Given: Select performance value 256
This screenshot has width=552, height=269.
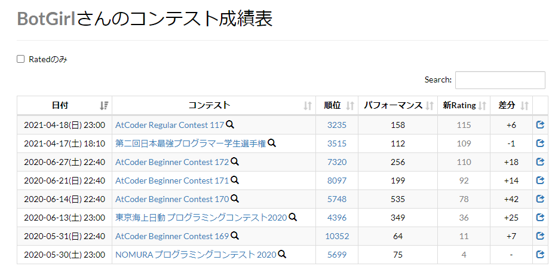Looking at the screenshot, I should click(x=398, y=162).
